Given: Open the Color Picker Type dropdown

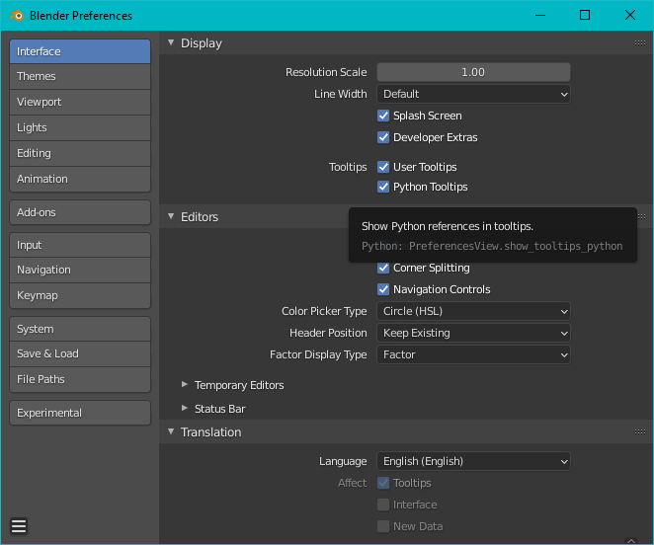Looking at the screenshot, I should [x=473, y=311].
